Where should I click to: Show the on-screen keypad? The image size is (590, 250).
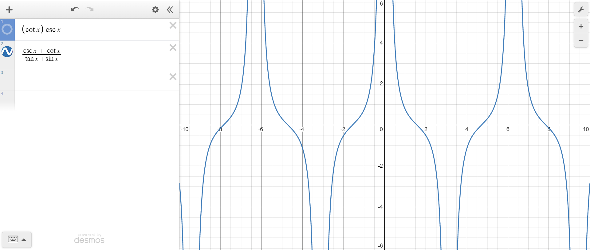pos(17,240)
